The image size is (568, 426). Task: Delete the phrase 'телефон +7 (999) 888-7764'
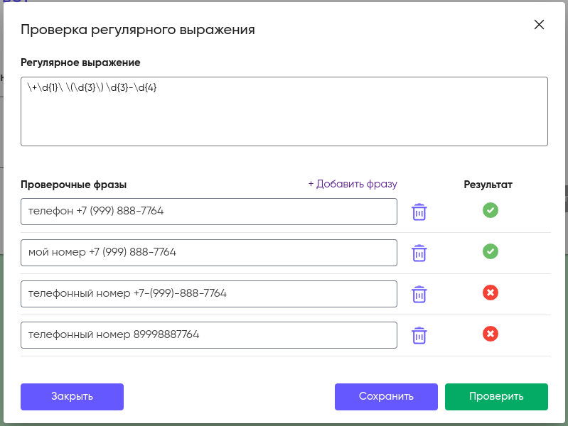(419, 212)
